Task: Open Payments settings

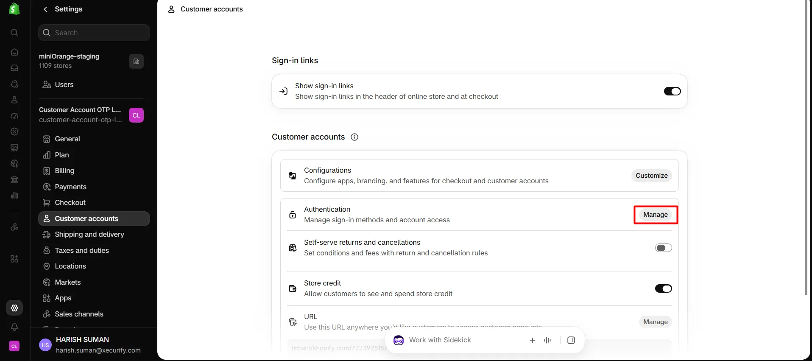Action: (94, 187)
